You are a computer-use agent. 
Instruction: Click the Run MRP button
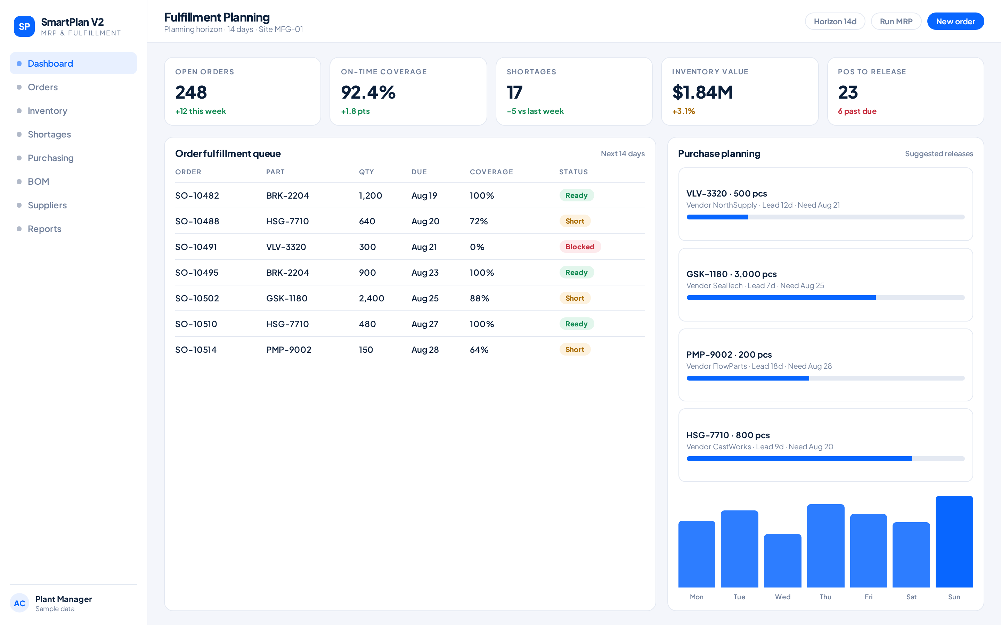896,21
